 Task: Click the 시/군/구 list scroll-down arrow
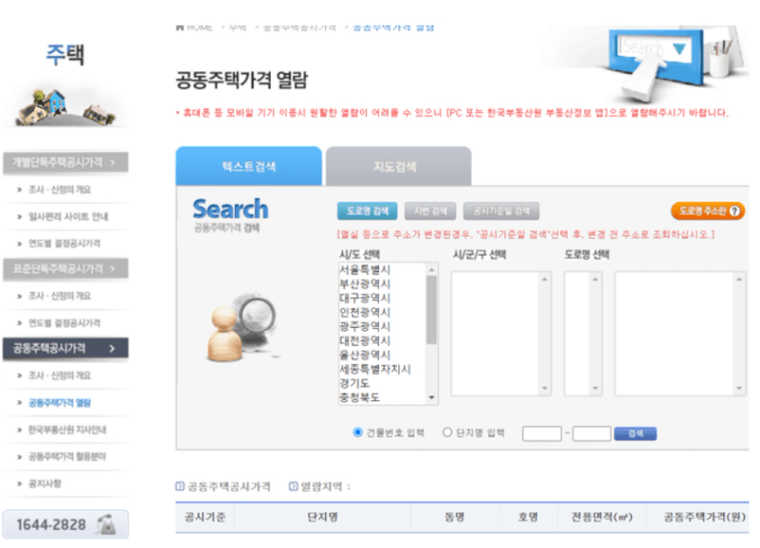pyautogui.click(x=544, y=388)
